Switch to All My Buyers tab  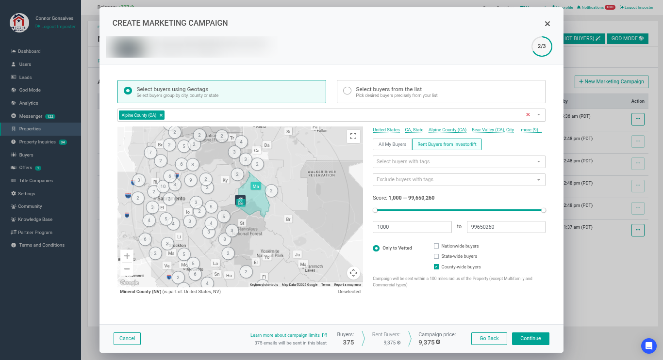(392, 144)
